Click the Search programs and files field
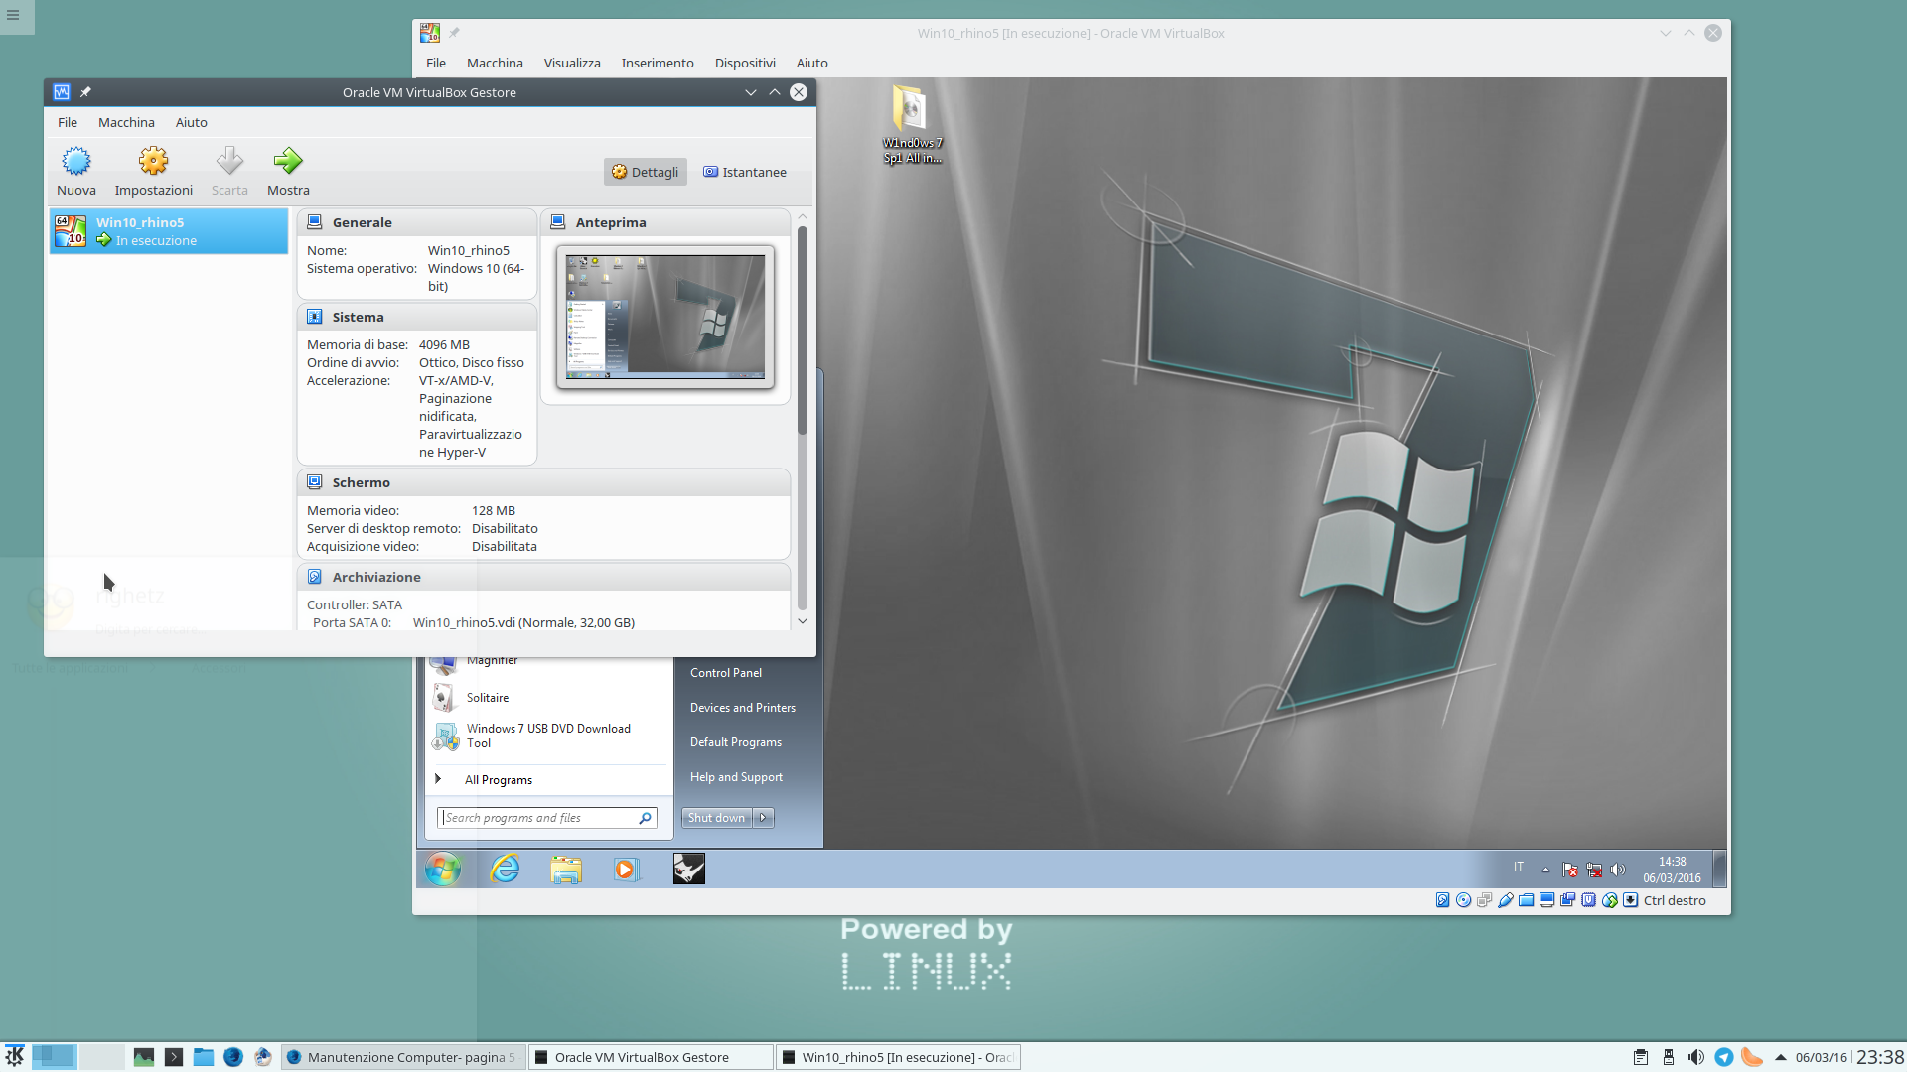 (546, 818)
